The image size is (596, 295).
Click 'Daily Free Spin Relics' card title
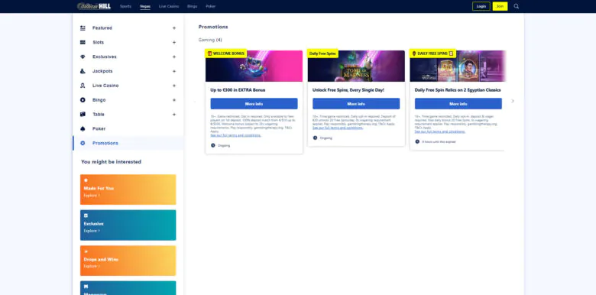tap(458, 90)
